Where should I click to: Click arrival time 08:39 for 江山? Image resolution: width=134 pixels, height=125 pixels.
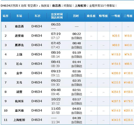click(x=55, y=66)
